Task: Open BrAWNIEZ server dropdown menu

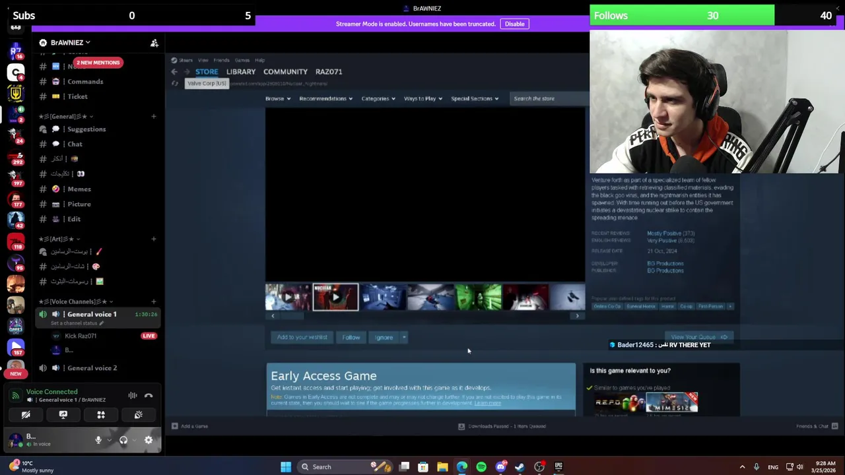Action: coord(71,43)
